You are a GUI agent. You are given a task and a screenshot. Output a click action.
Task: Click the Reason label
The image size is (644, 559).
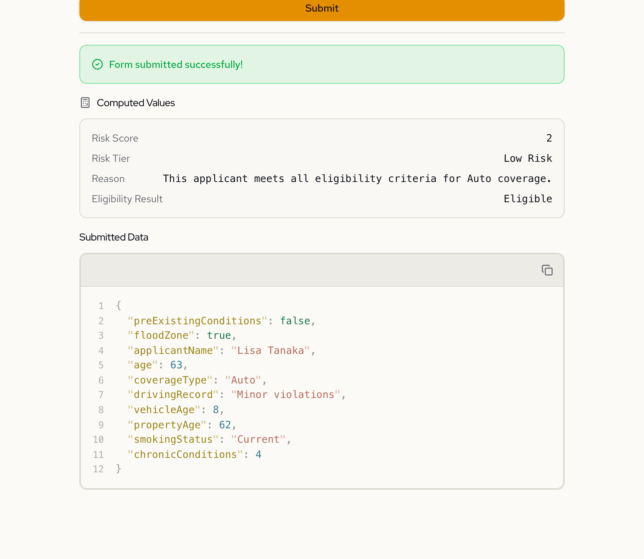[x=108, y=179]
